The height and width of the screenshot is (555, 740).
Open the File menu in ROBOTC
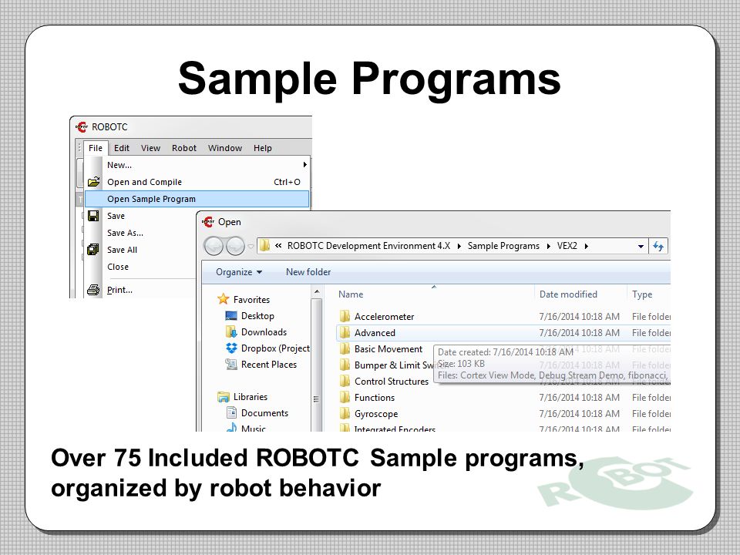coord(96,148)
